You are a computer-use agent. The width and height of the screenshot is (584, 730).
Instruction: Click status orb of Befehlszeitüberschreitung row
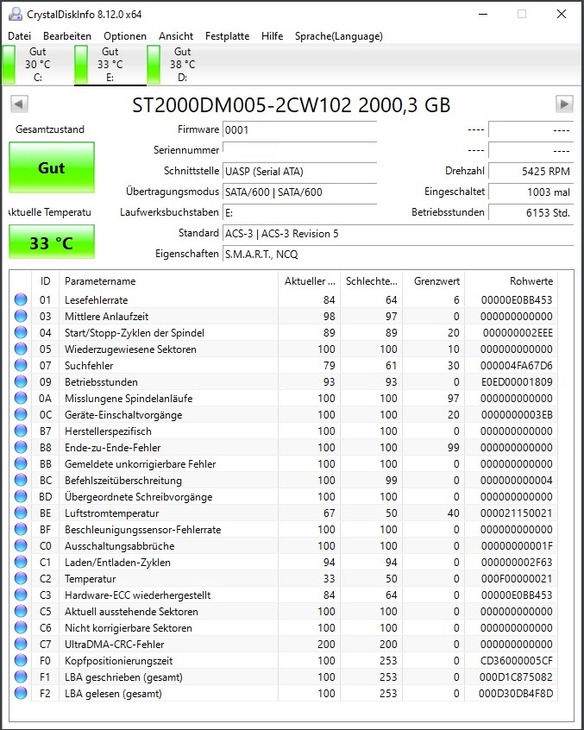coord(21,480)
